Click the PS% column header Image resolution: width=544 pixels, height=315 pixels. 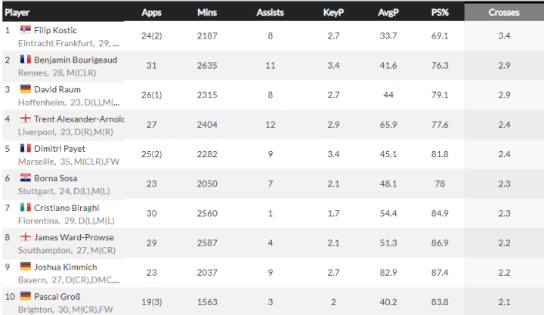click(439, 12)
